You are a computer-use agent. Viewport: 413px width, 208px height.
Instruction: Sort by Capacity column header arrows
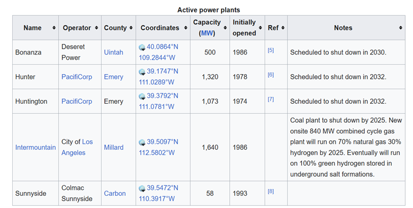tap(225, 28)
